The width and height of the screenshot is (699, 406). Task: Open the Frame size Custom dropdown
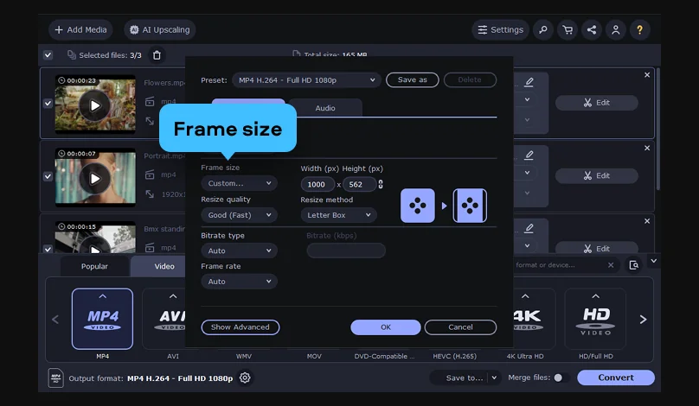pos(239,183)
